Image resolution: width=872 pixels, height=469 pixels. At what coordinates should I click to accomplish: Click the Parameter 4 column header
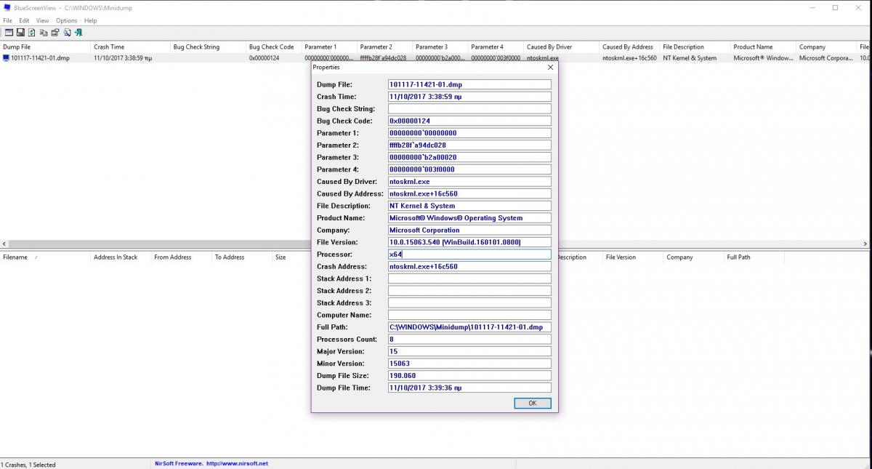click(496, 47)
